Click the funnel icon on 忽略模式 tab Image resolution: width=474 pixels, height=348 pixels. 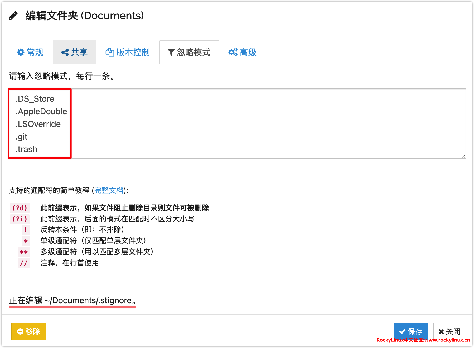[171, 53]
